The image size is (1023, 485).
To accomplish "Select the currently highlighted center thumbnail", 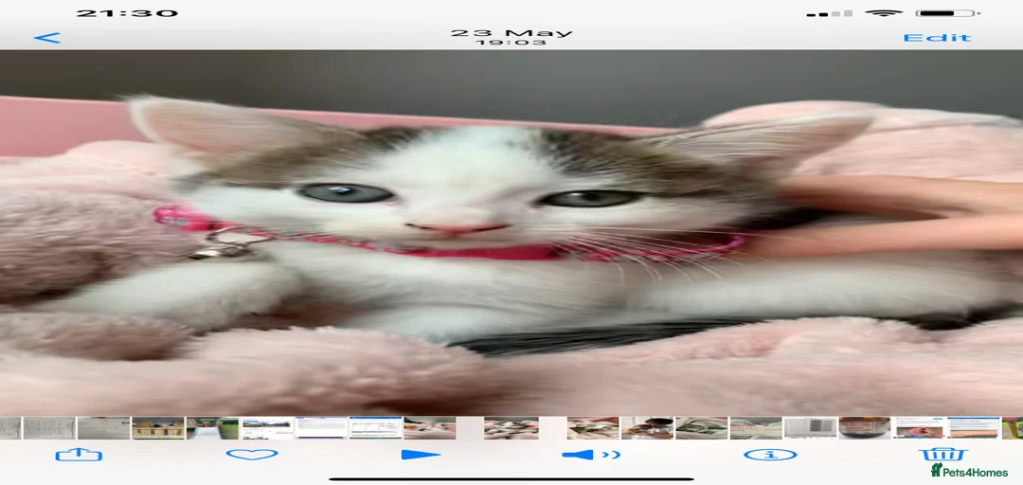I will [511, 428].
